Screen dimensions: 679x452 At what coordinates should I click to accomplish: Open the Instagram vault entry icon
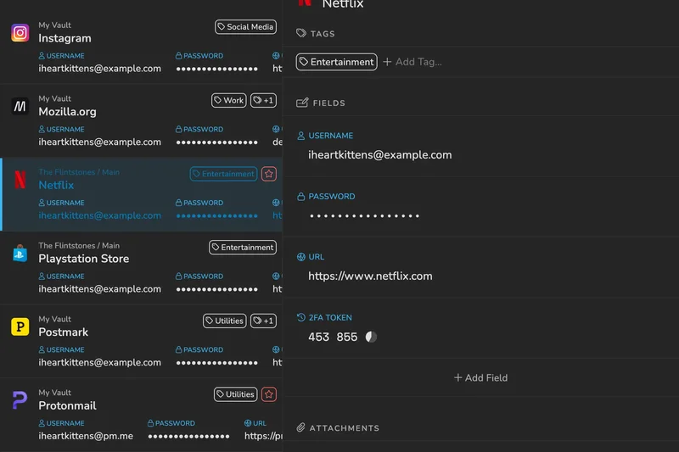[20, 32]
